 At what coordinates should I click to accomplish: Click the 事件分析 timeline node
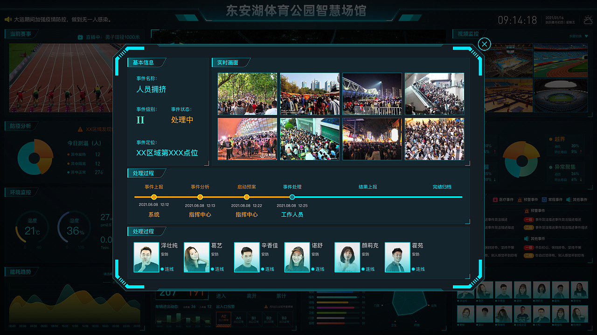(x=200, y=197)
